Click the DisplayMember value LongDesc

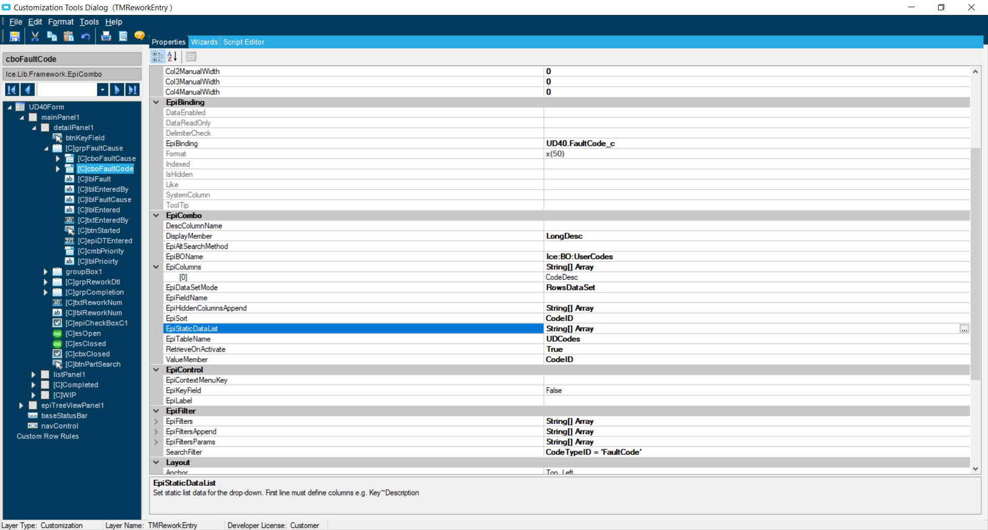(x=564, y=236)
